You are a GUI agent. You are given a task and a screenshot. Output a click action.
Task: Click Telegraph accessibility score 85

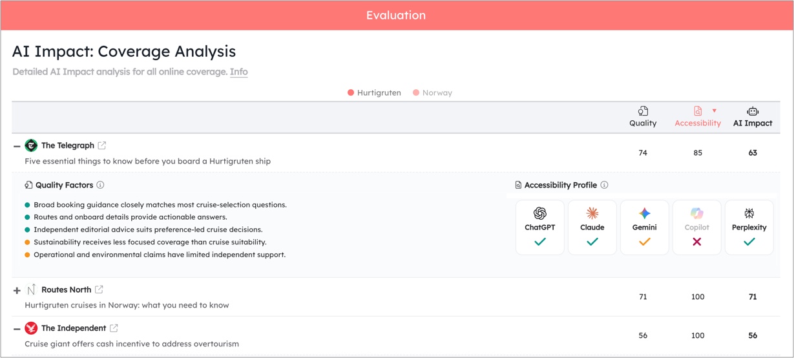(698, 153)
